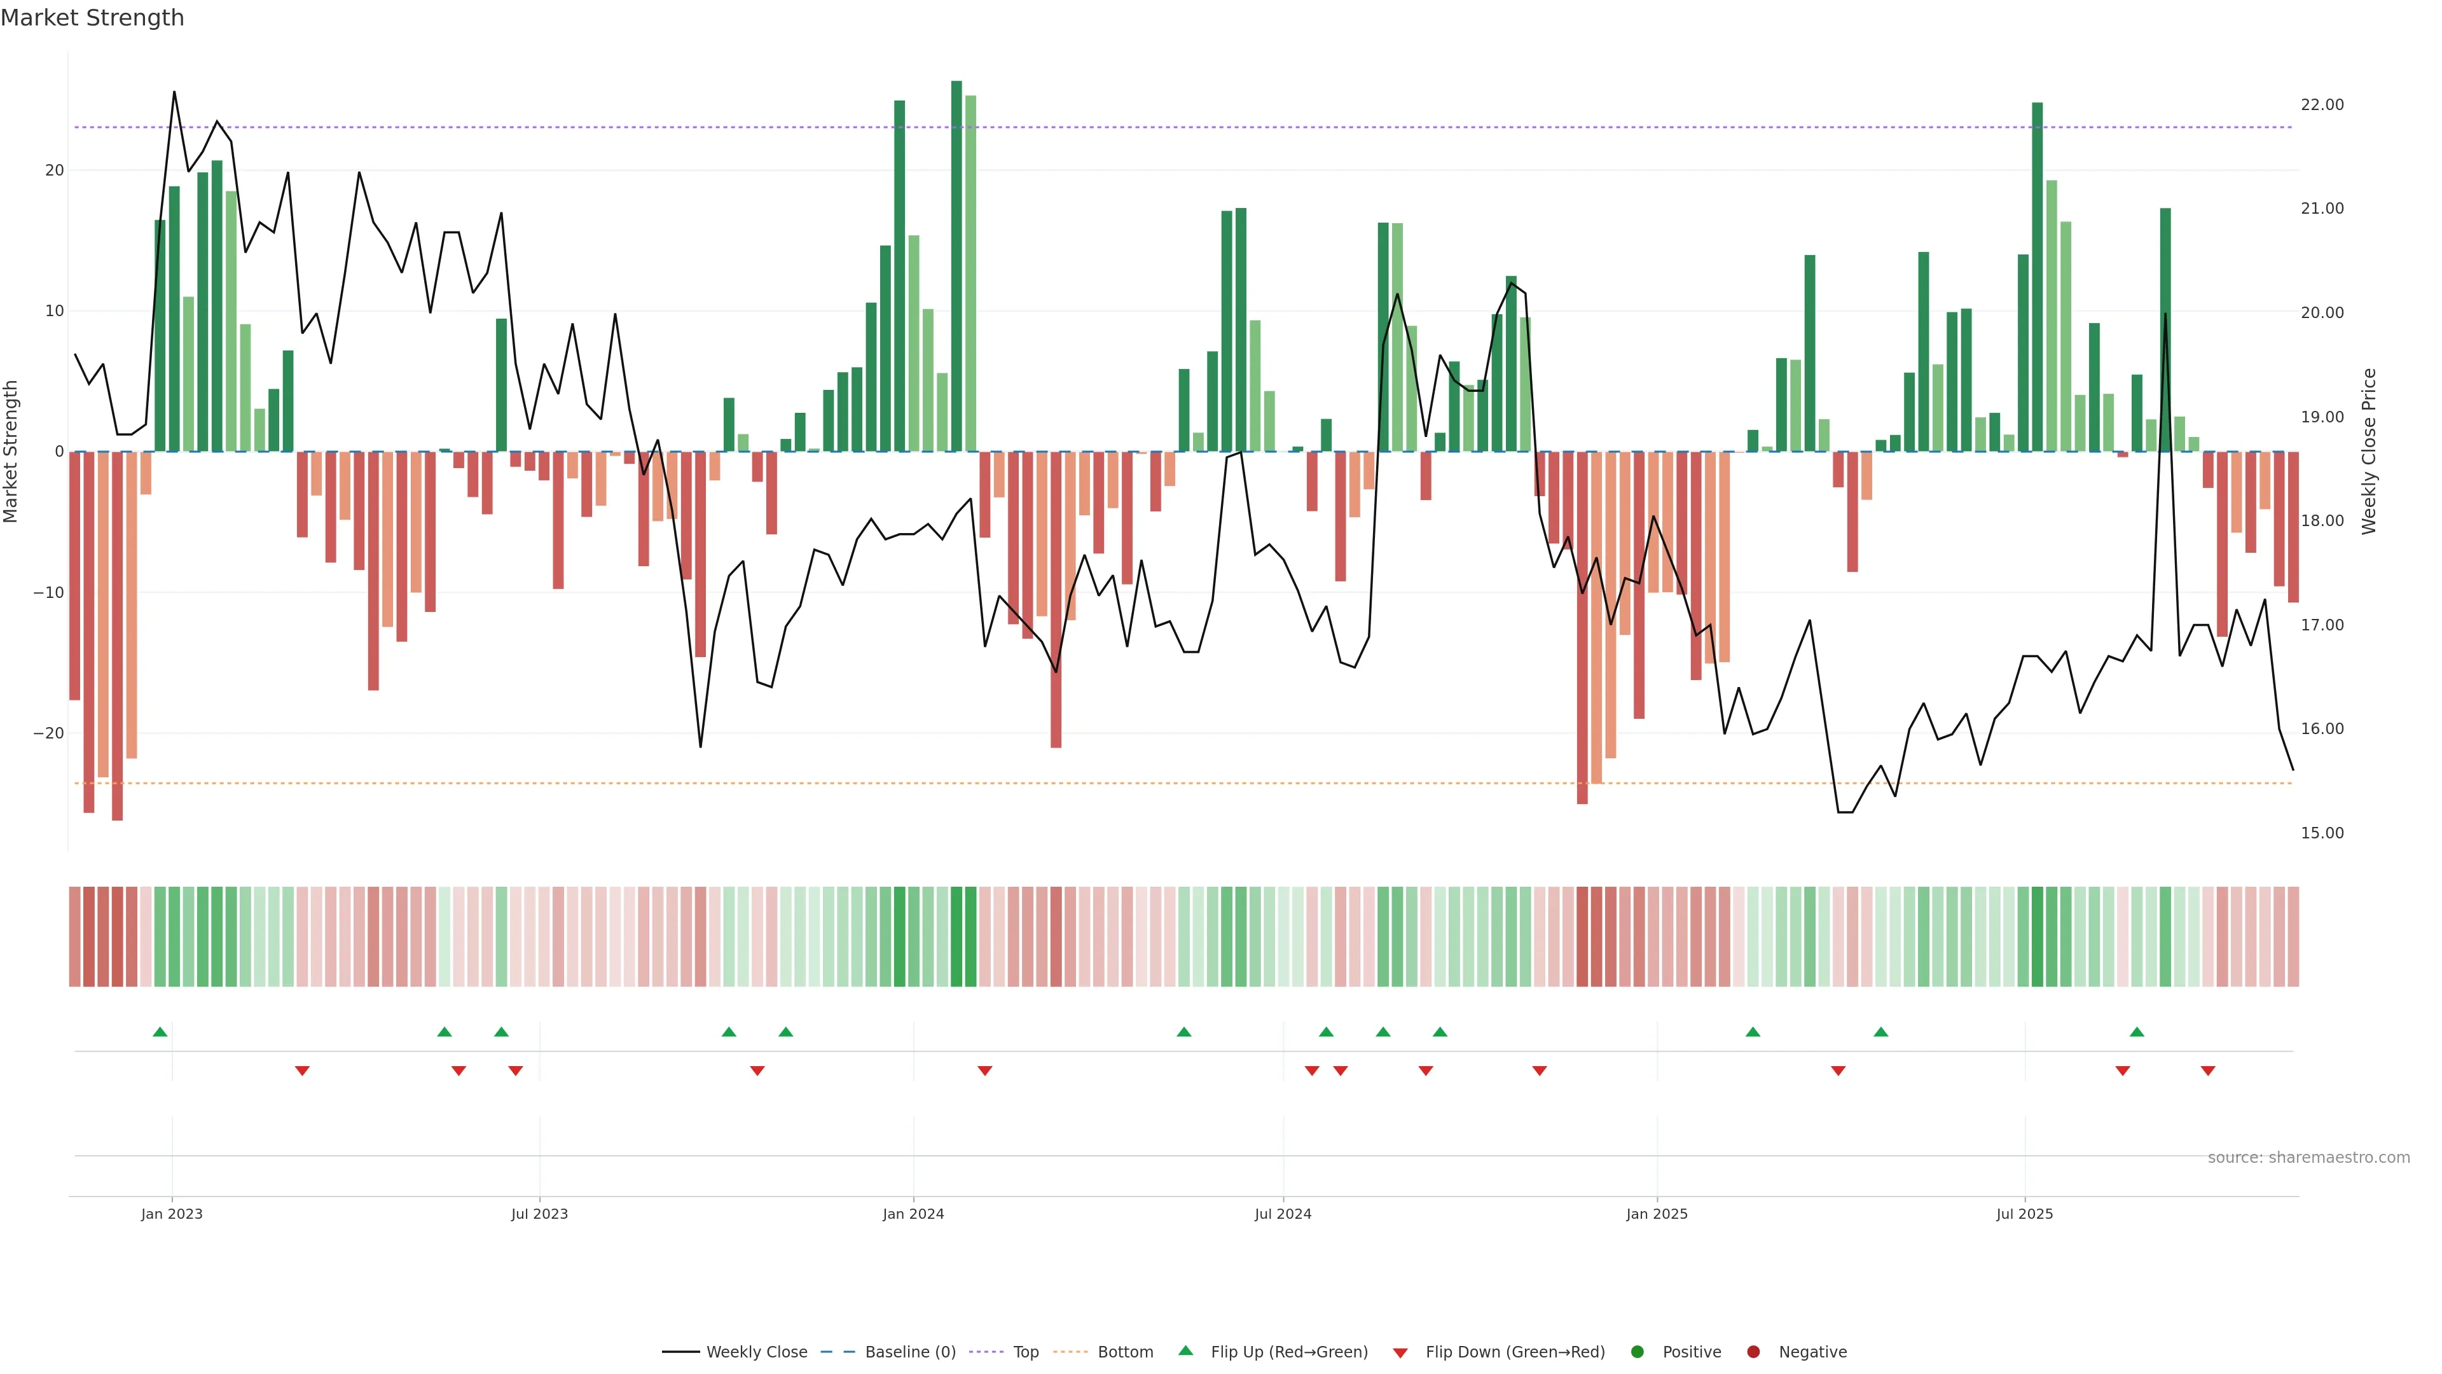This screenshot has width=2442, height=1374.
Task: Click the Market Strength chart title
Action: tap(92, 18)
